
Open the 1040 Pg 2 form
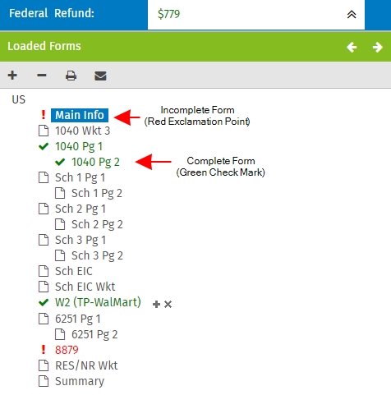click(95, 162)
